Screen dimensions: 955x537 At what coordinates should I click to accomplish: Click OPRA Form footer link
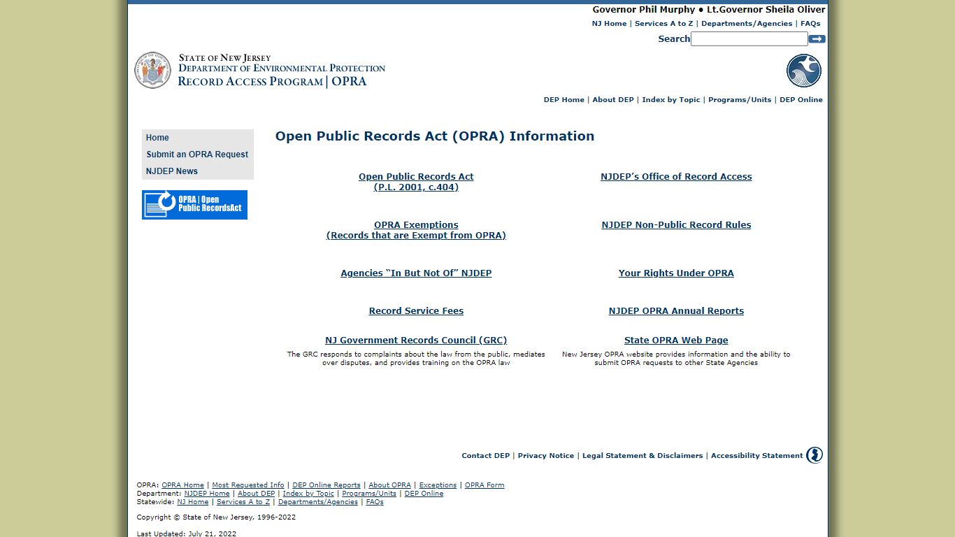[x=484, y=485]
